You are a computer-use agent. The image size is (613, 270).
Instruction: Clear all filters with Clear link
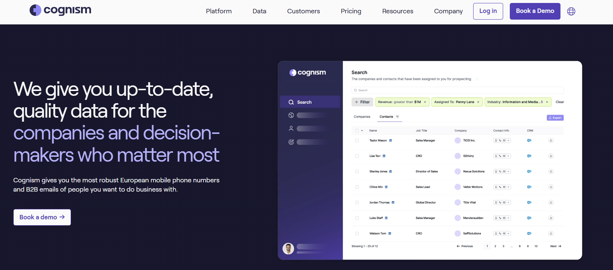coord(560,102)
